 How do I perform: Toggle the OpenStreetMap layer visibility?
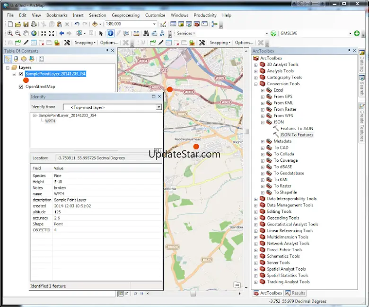point(21,87)
